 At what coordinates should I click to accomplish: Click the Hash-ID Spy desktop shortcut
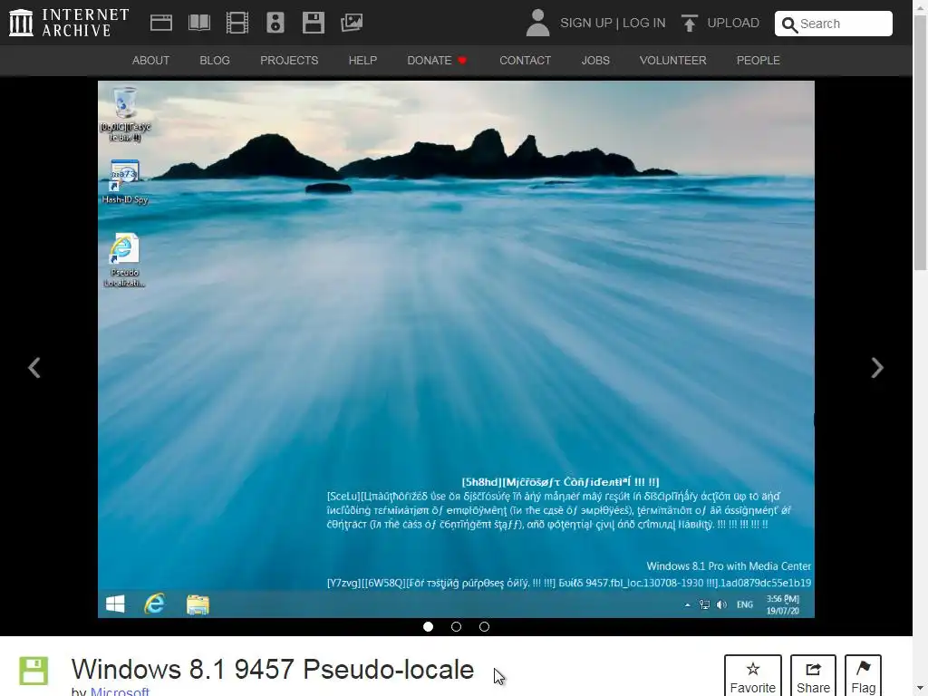[125, 181]
